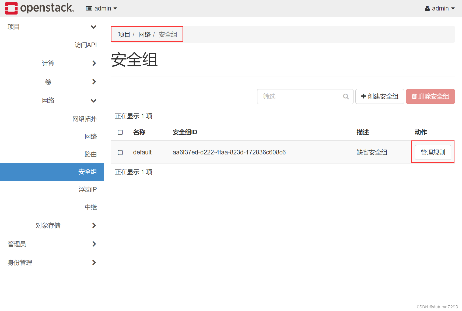Image resolution: width=462 pixels, height=311 pixels.
Task: Click the security group ID aa6f37ed cell
Action: (x=229, y=152)
